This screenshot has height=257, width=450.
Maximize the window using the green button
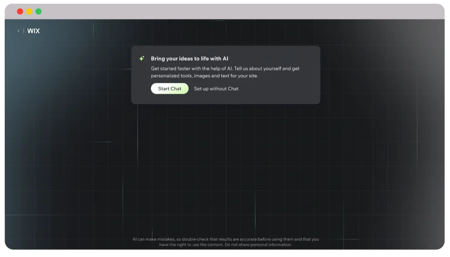[x=38, y=11]
